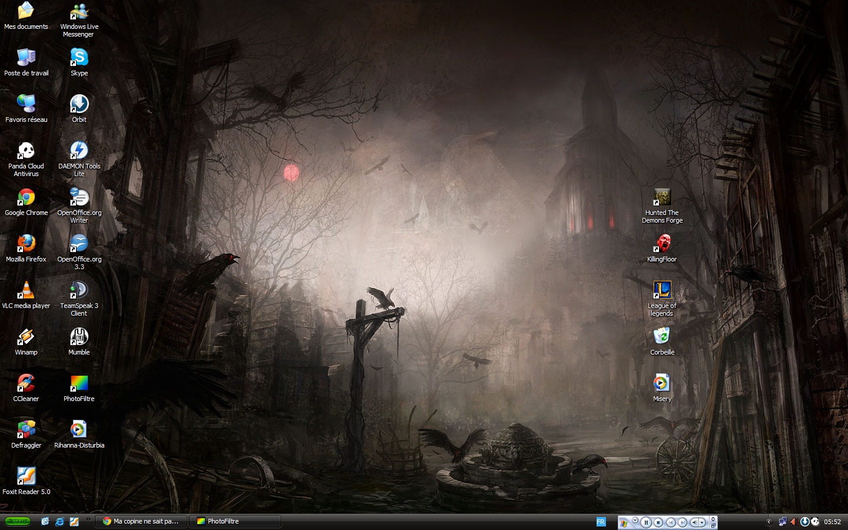This screenshot has height=530, width=848.
Task: Show hidden system tray icons arrow
Action: (769, 522)
